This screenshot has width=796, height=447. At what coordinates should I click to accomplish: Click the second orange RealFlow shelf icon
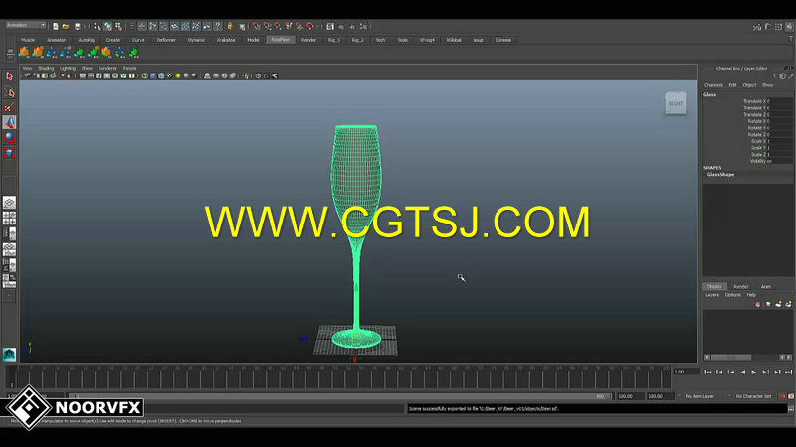point(38,52)
